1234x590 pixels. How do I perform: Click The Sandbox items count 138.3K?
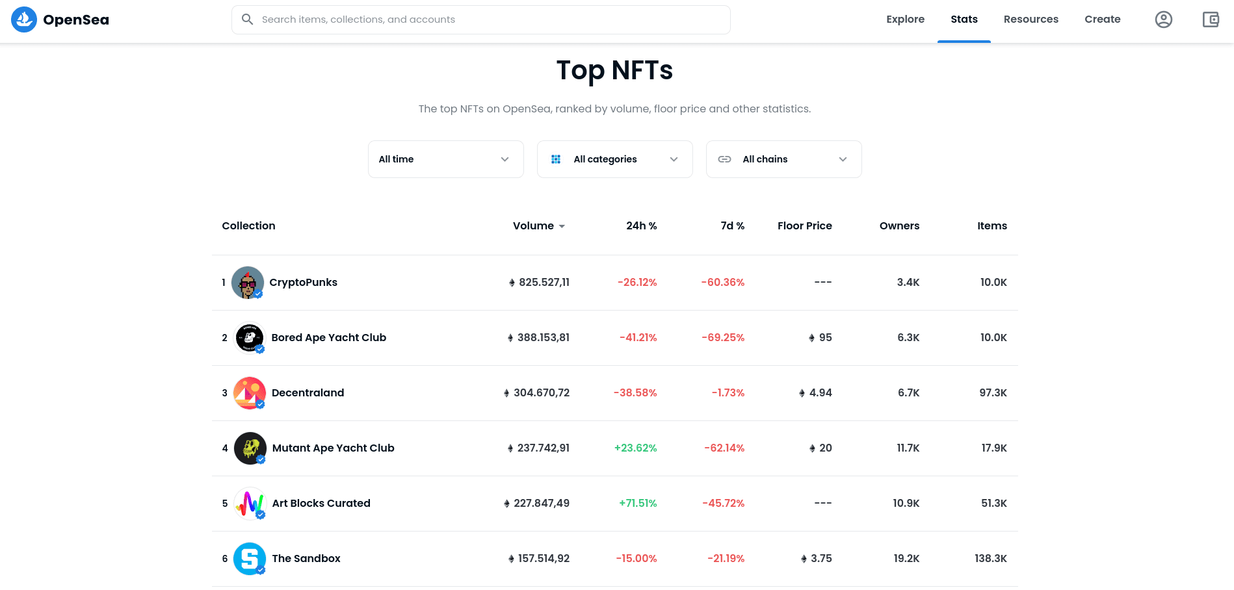(x=990, y=559)
